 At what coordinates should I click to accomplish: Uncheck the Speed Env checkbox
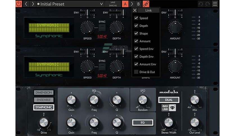[136, 49]
